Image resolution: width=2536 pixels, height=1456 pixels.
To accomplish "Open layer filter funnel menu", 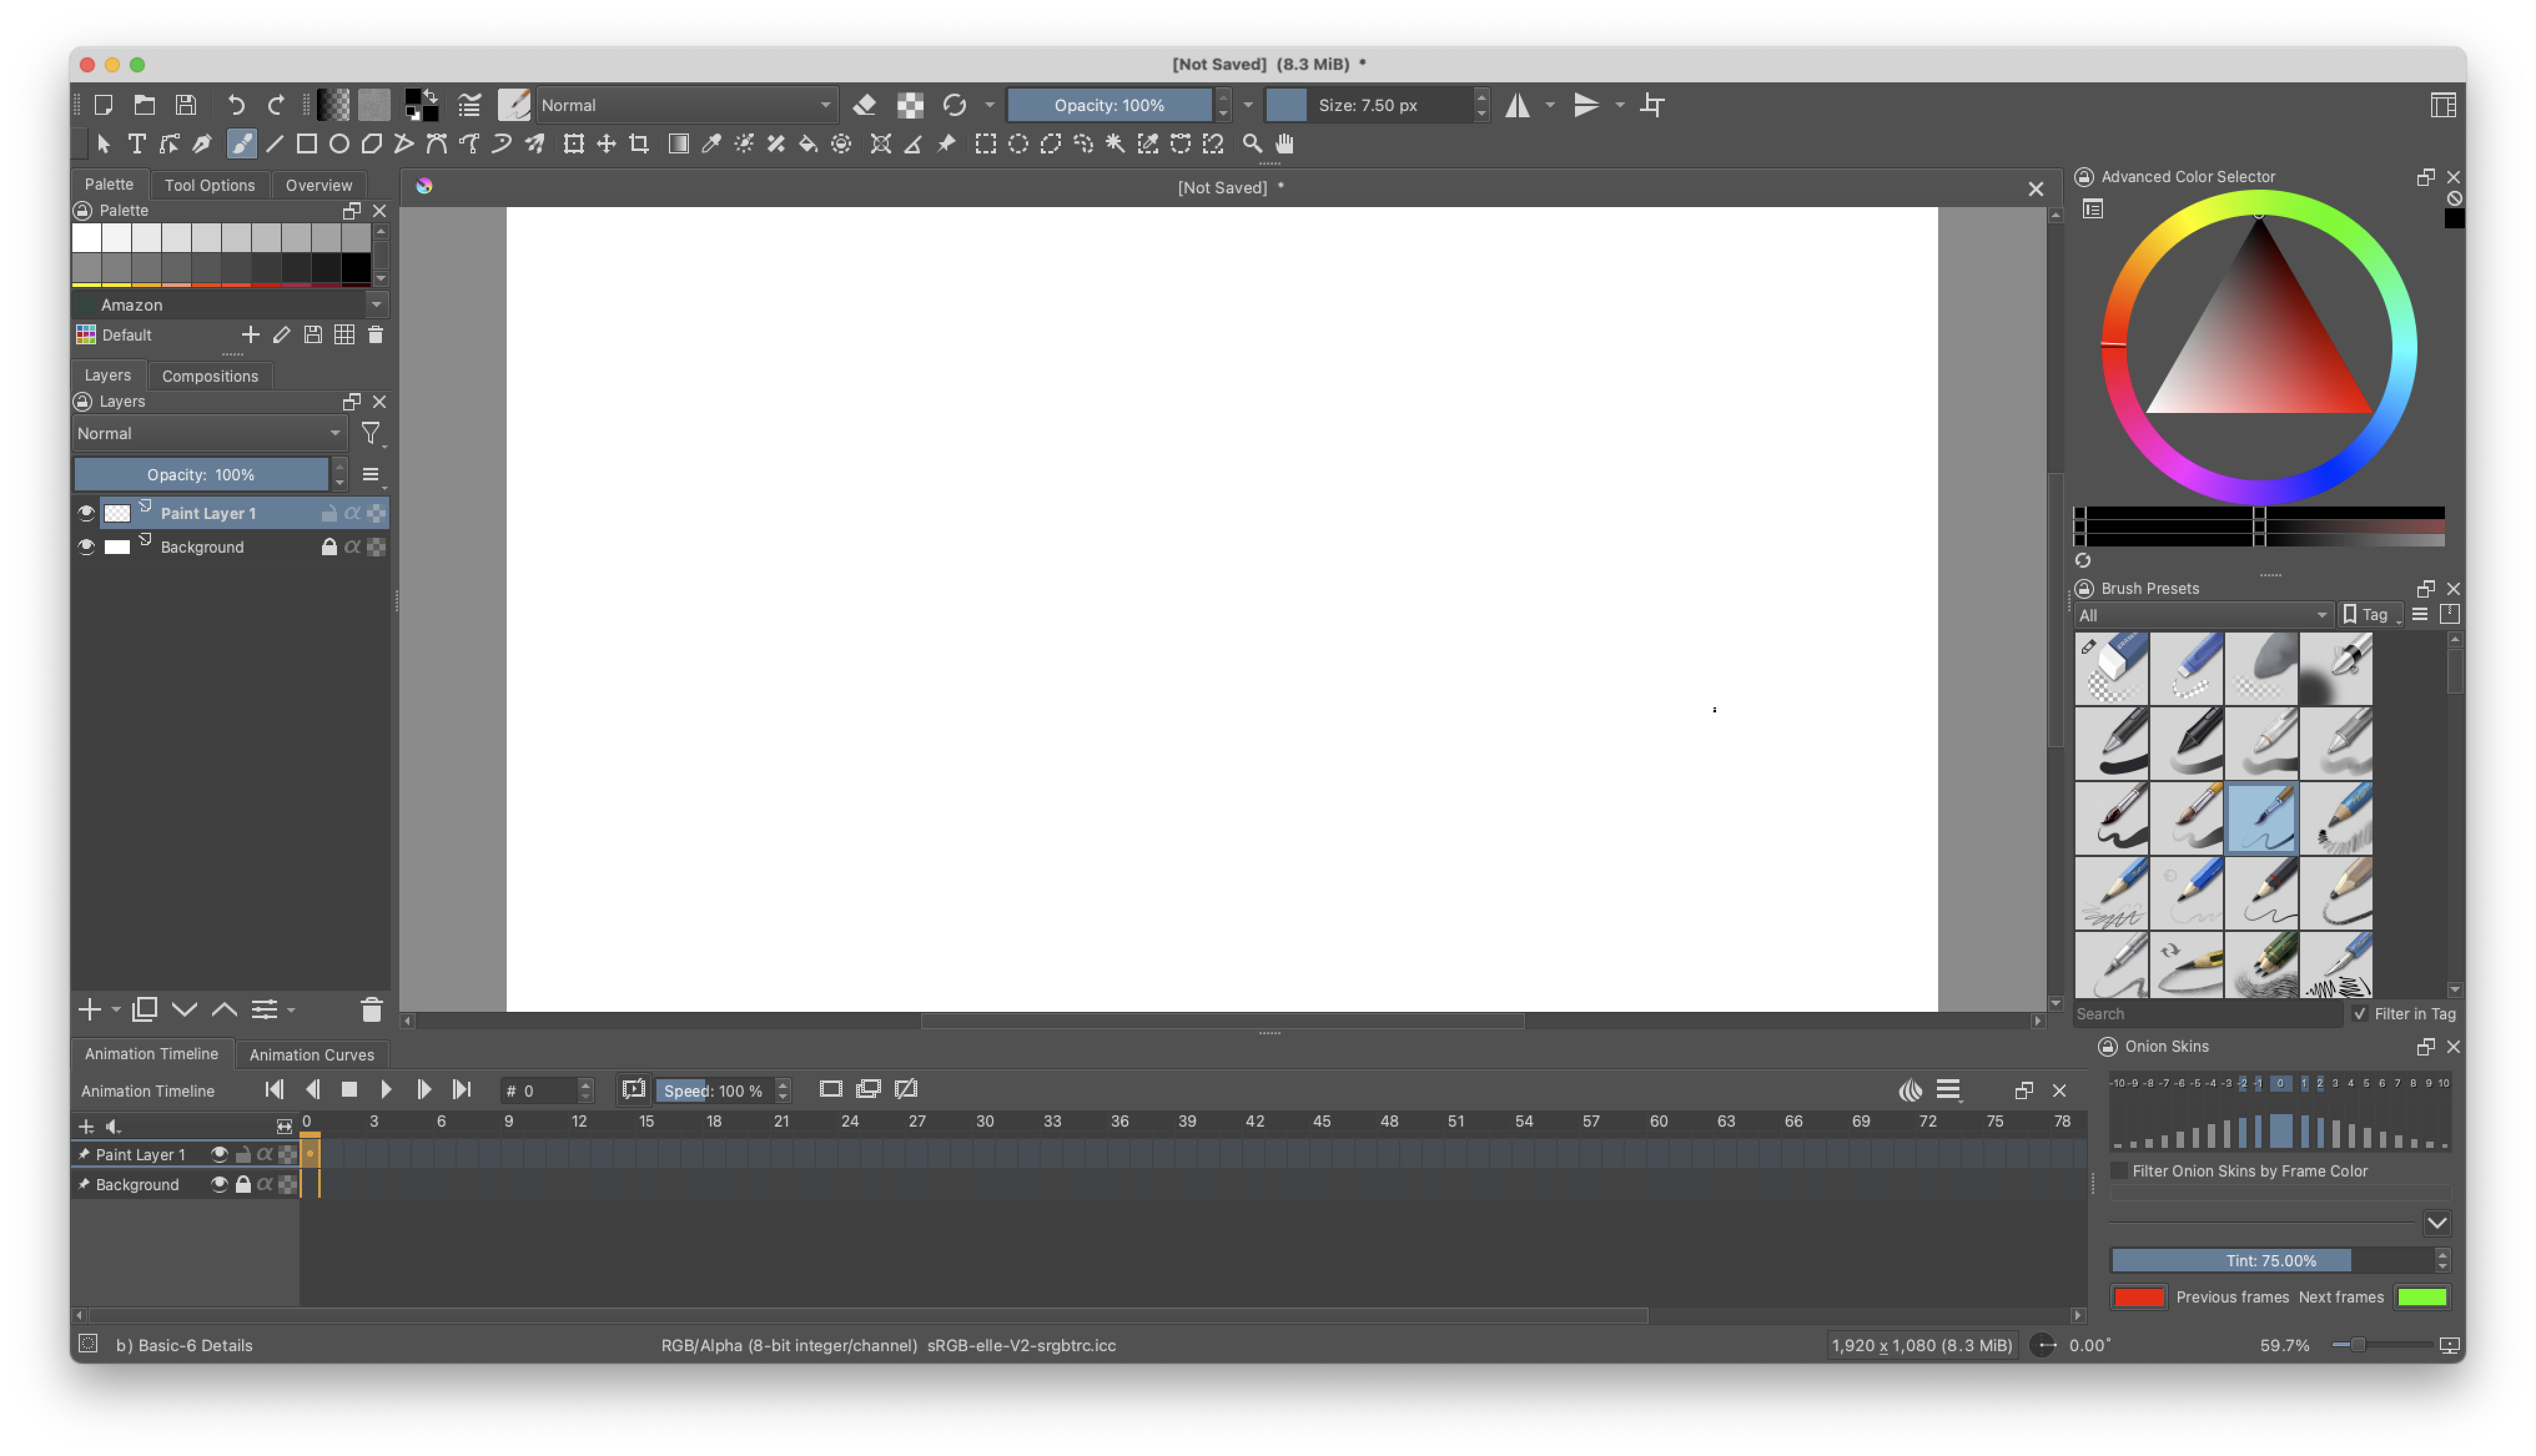I will (371, 434).
